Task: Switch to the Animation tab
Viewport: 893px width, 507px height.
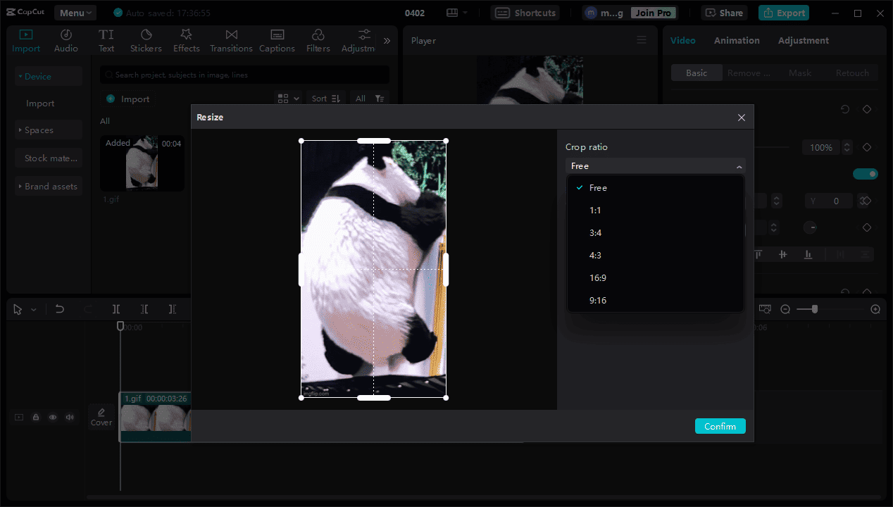Action: pyautogui.click(x=737, y=40)
